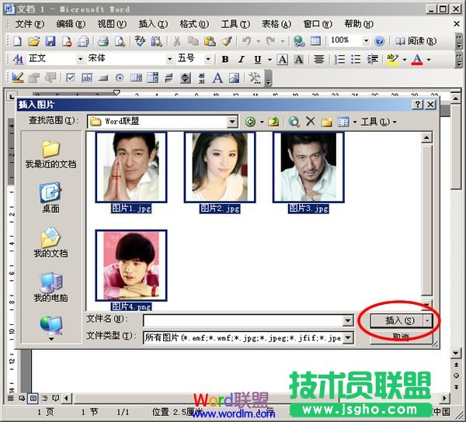The width and height of the screenshot is (466, 422).
Task: Click the Up One Level folder icon
Action: point(273,122)
